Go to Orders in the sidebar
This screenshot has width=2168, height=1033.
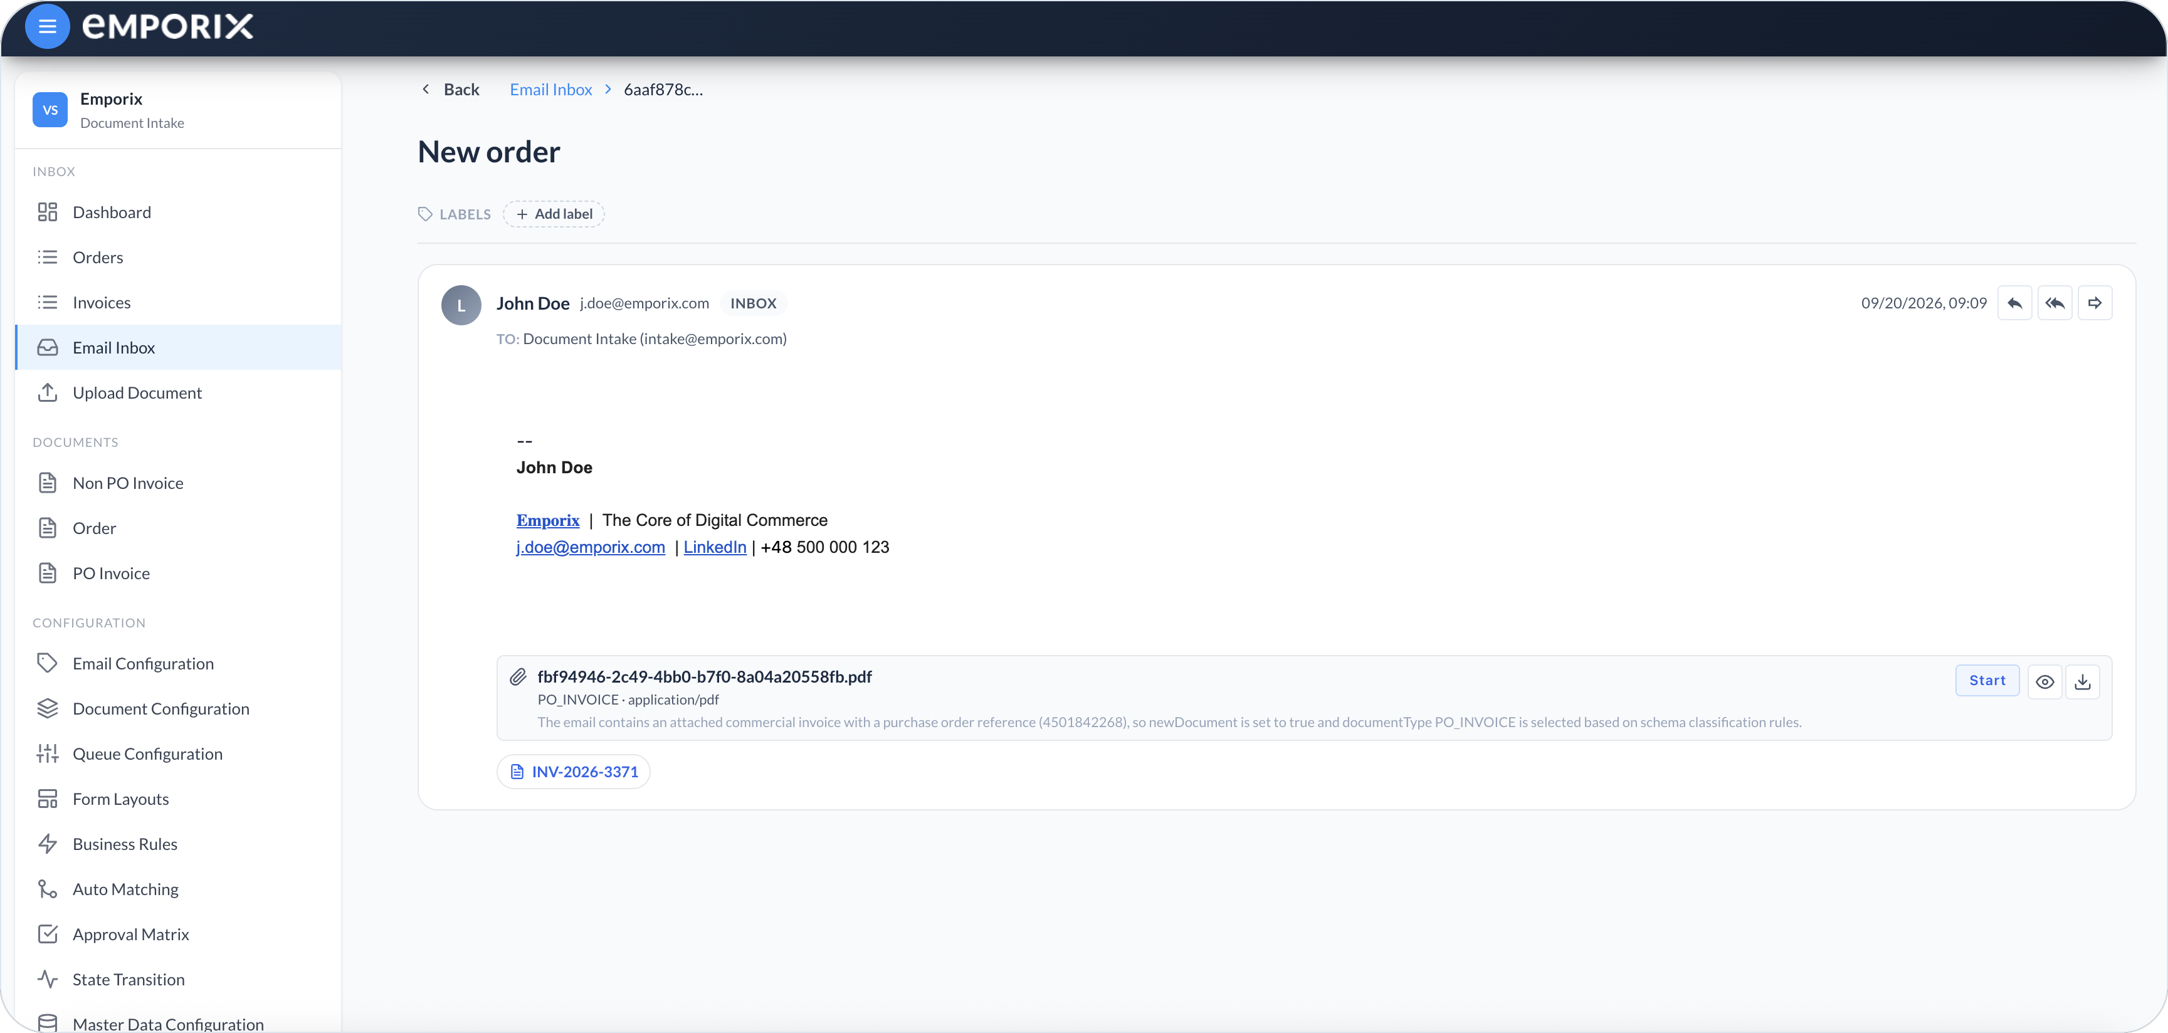click(179, 258)
